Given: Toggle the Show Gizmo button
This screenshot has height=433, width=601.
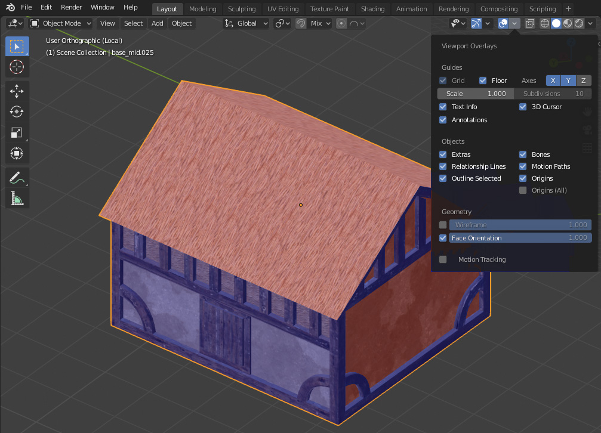Looking at the screenshot, I should point(476,23).
